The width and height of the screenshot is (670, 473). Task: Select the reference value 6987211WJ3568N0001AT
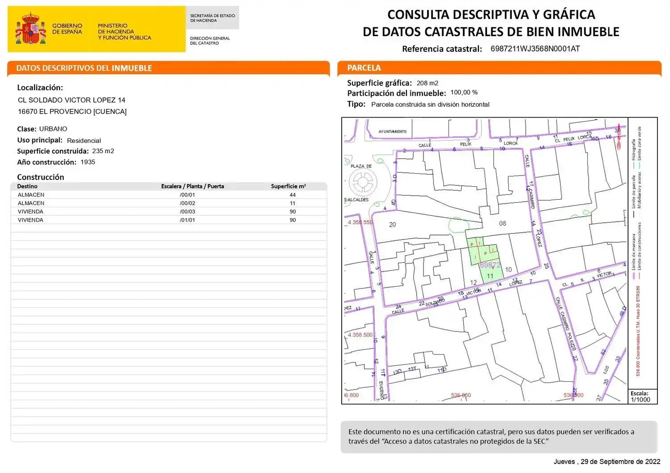pyautogui.click(x=535, y=49)
